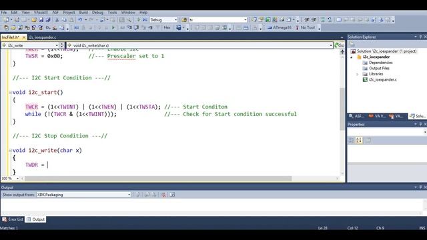Click the Categorized icon in Properties
Screen dimensions: 427x240
(352, 140)
